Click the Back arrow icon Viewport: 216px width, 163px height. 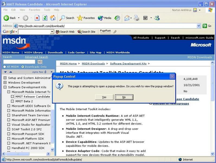pyautogui.click(x=6, y=18)
